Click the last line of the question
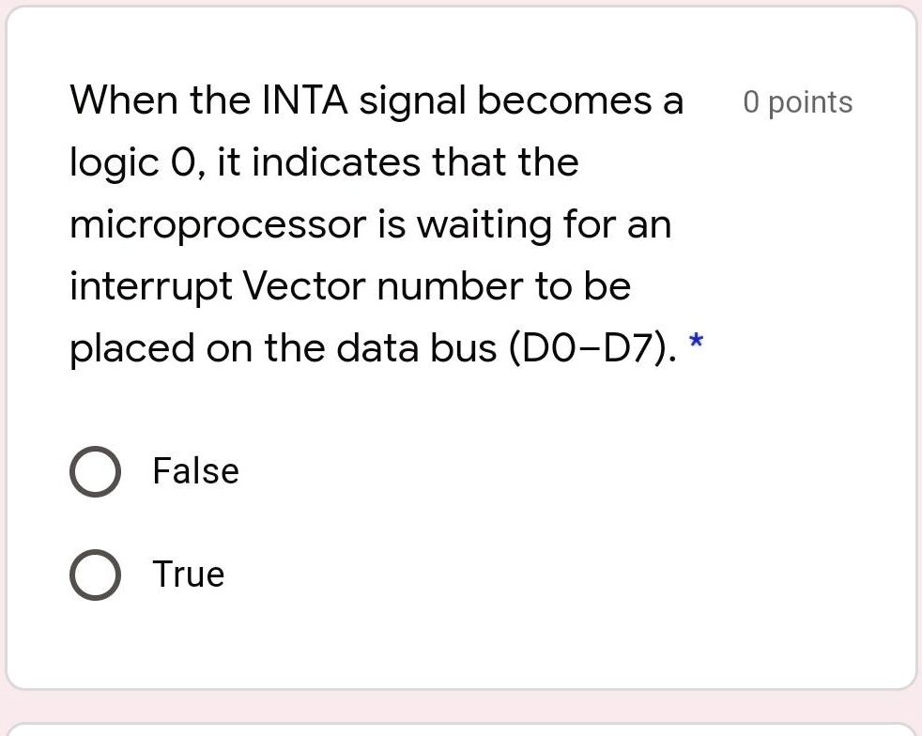Screen dimensions: 922x736 (376, 347)
